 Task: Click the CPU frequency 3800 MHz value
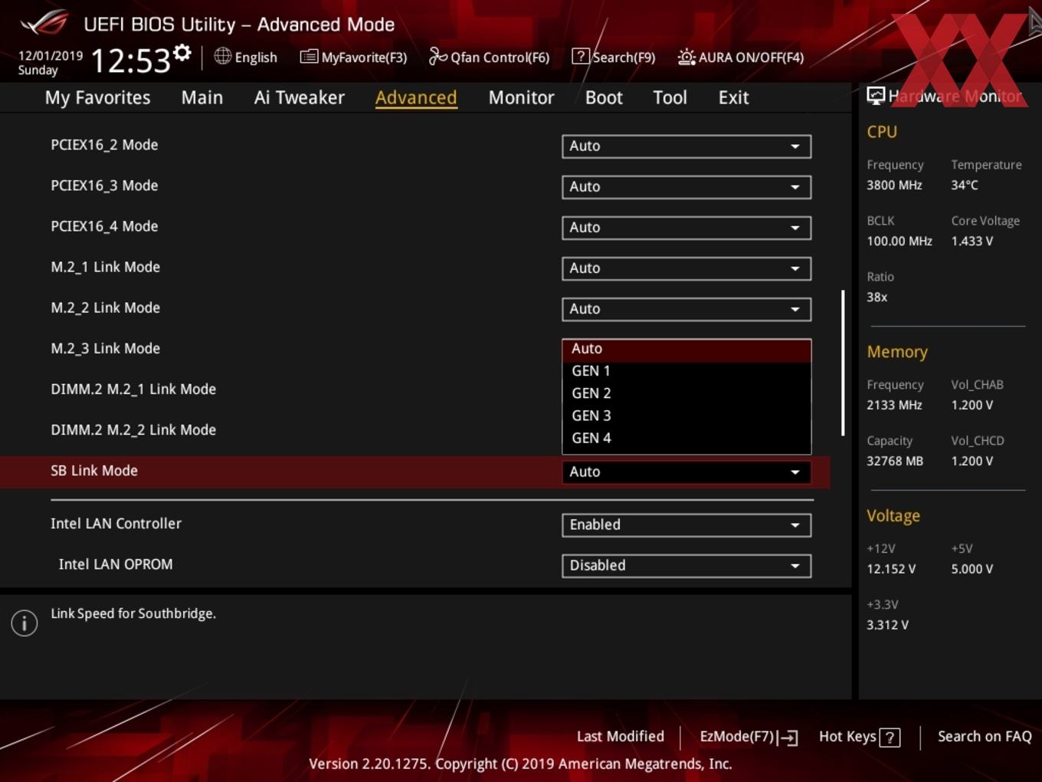tap(894, 185)
